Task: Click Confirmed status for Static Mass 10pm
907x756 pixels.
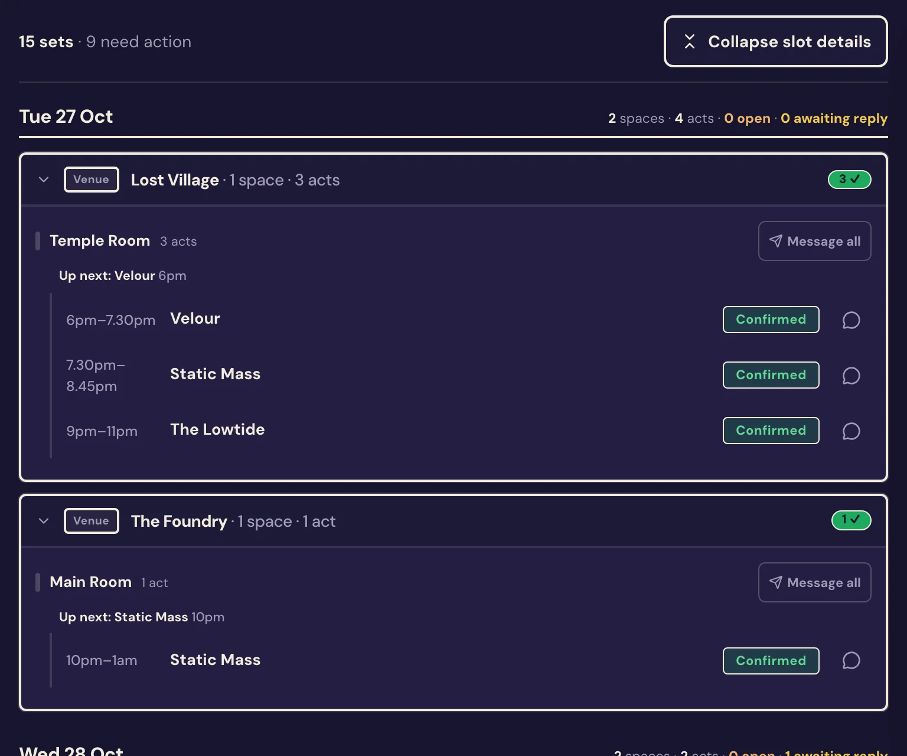Action: 771,661
